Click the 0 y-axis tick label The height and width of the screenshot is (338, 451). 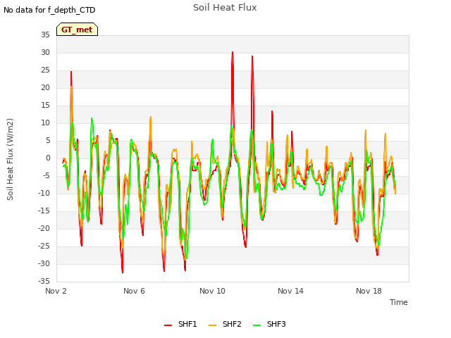coord(48,158)
